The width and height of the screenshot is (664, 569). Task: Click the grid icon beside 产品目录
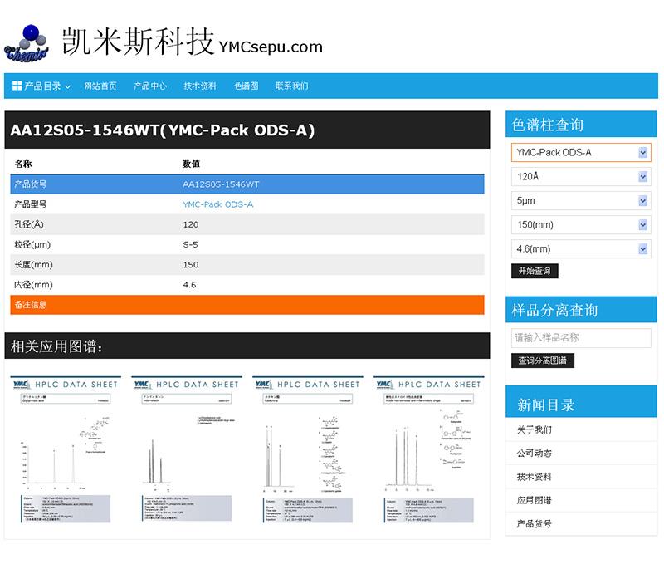click(x=17, y=86)
